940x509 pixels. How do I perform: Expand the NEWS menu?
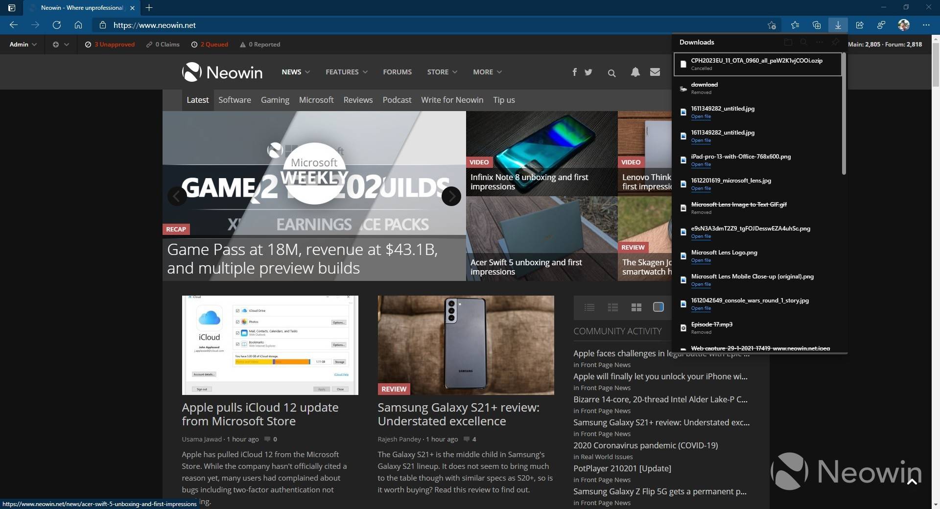(296, 72)
